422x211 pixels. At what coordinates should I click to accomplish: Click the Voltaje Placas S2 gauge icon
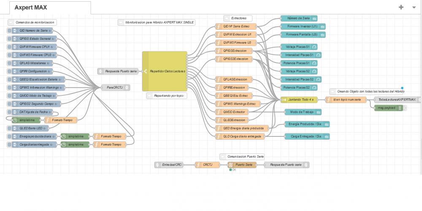pos(315,71)
